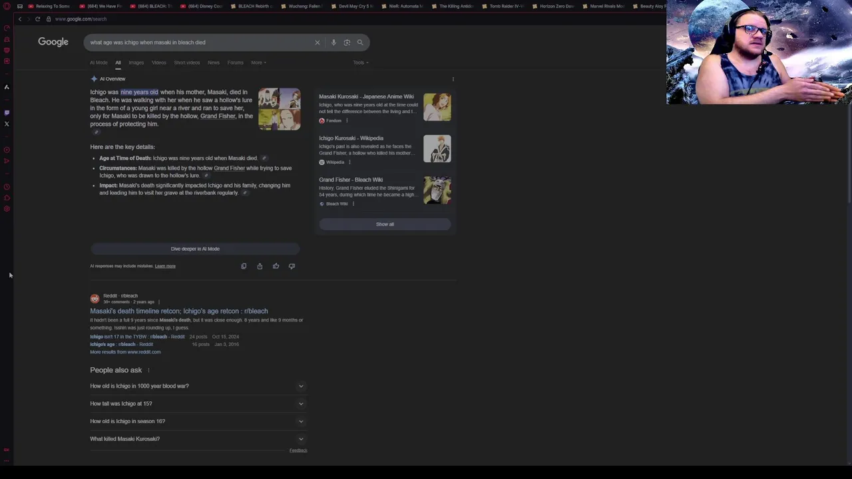Image resolution: width=852 pixels, height=479 pixels.
Task: Switch to the AI Mode tab
Action: pos(99,63)
